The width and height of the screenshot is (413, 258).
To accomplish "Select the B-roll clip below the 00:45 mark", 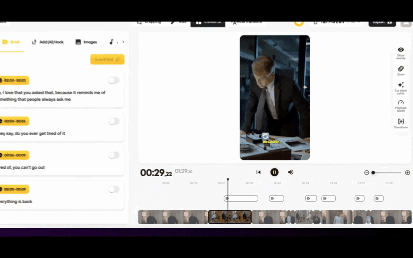I will (x=276, y=198).
